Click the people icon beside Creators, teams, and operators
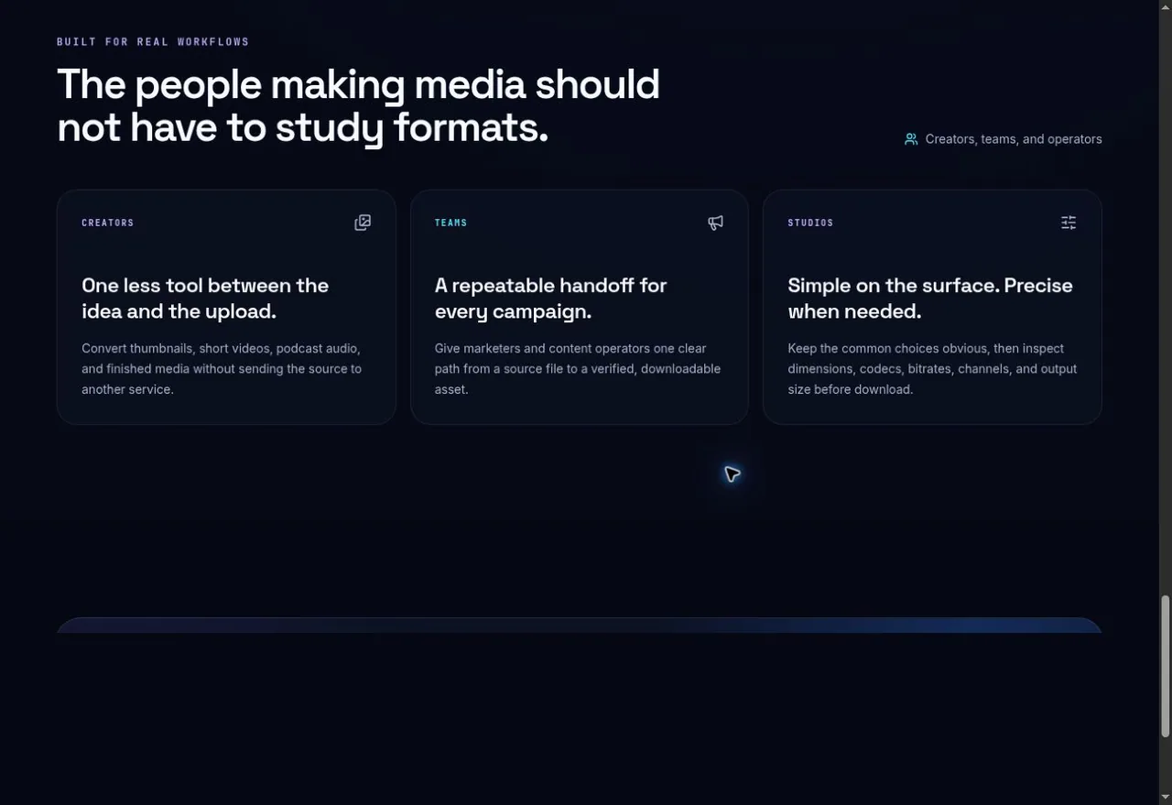The width and height of the screenshot is (1172, 805). tap(911, 139)
